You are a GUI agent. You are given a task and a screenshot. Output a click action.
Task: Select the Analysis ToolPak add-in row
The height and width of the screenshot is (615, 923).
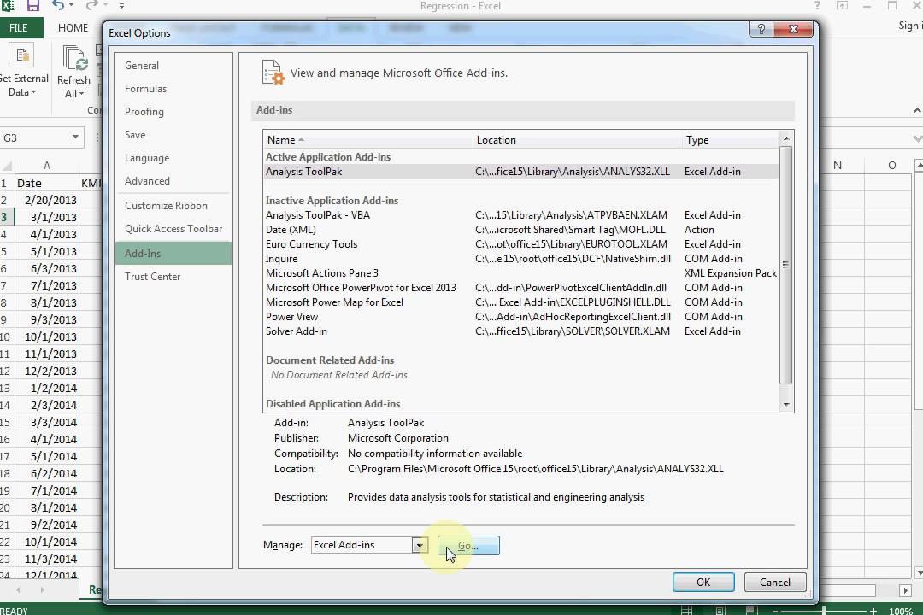521,171
